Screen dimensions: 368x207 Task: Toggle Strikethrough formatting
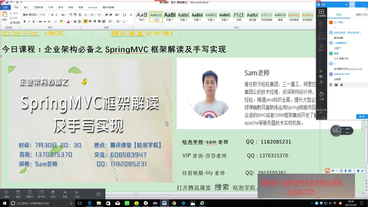pyautogui.click(x=41, y=22)
